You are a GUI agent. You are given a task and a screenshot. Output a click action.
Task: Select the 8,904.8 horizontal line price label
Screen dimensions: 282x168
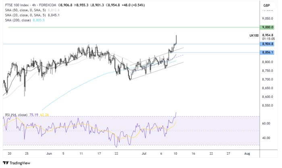267,44
